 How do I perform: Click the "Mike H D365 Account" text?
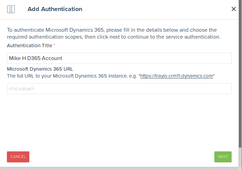click(36, 58)
